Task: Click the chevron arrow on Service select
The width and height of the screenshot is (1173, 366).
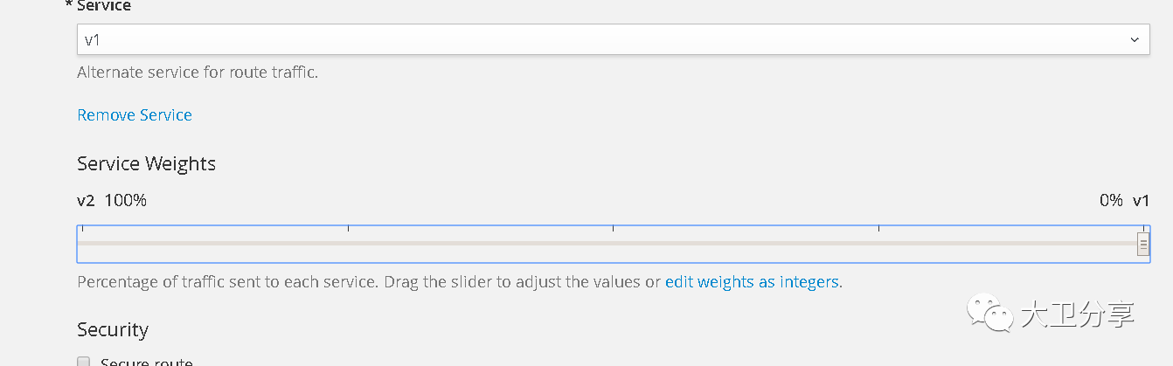Action: [x=1135, y=40]
